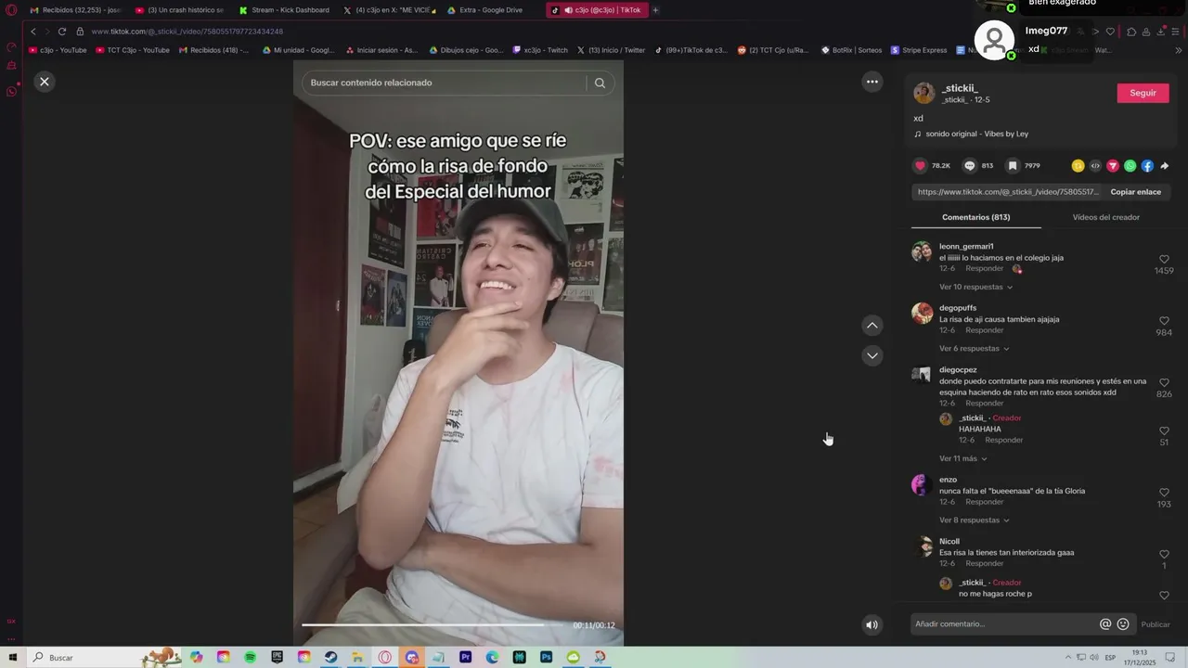The width and height of the screenshot is (1188, 668).
Task: Mute the video with the speaker icon
Action: [x=872, y=624]
